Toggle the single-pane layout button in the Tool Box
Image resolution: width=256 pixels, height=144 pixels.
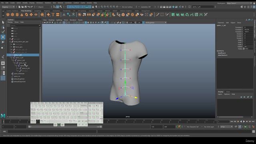coord(3,63)
